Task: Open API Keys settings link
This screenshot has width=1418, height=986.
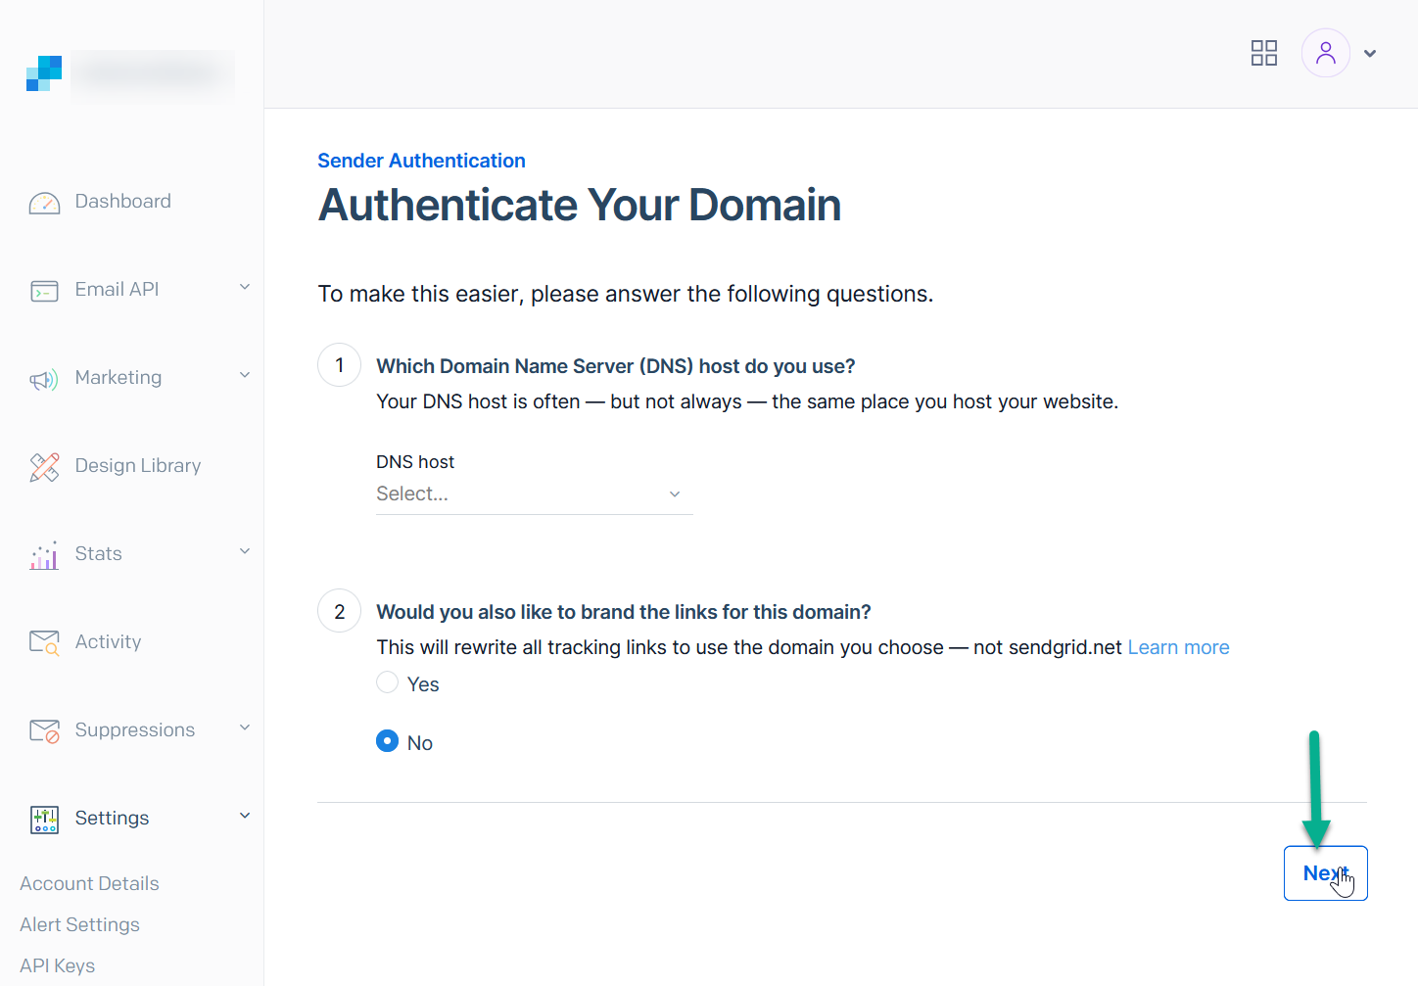Action: (57, 965)
